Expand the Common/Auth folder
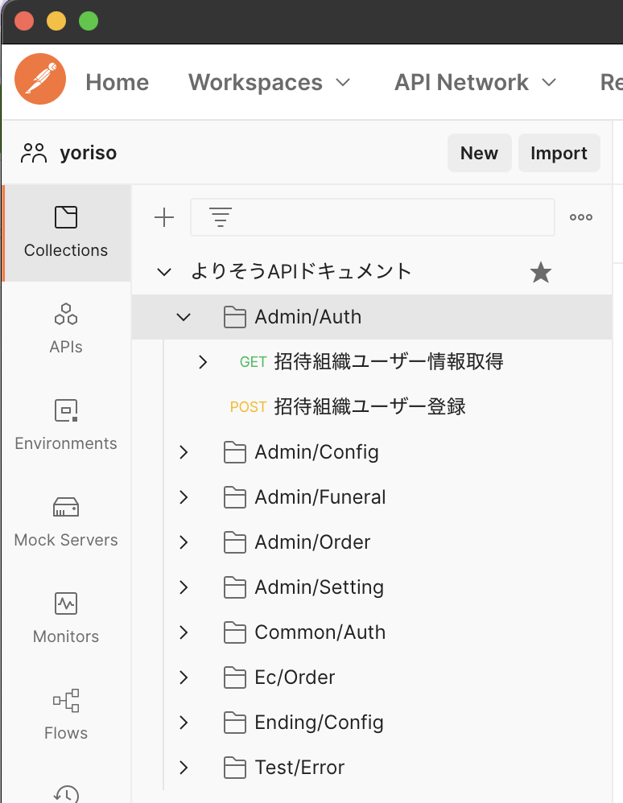Viewport: 623px width, 803px height. pos(184,632)
